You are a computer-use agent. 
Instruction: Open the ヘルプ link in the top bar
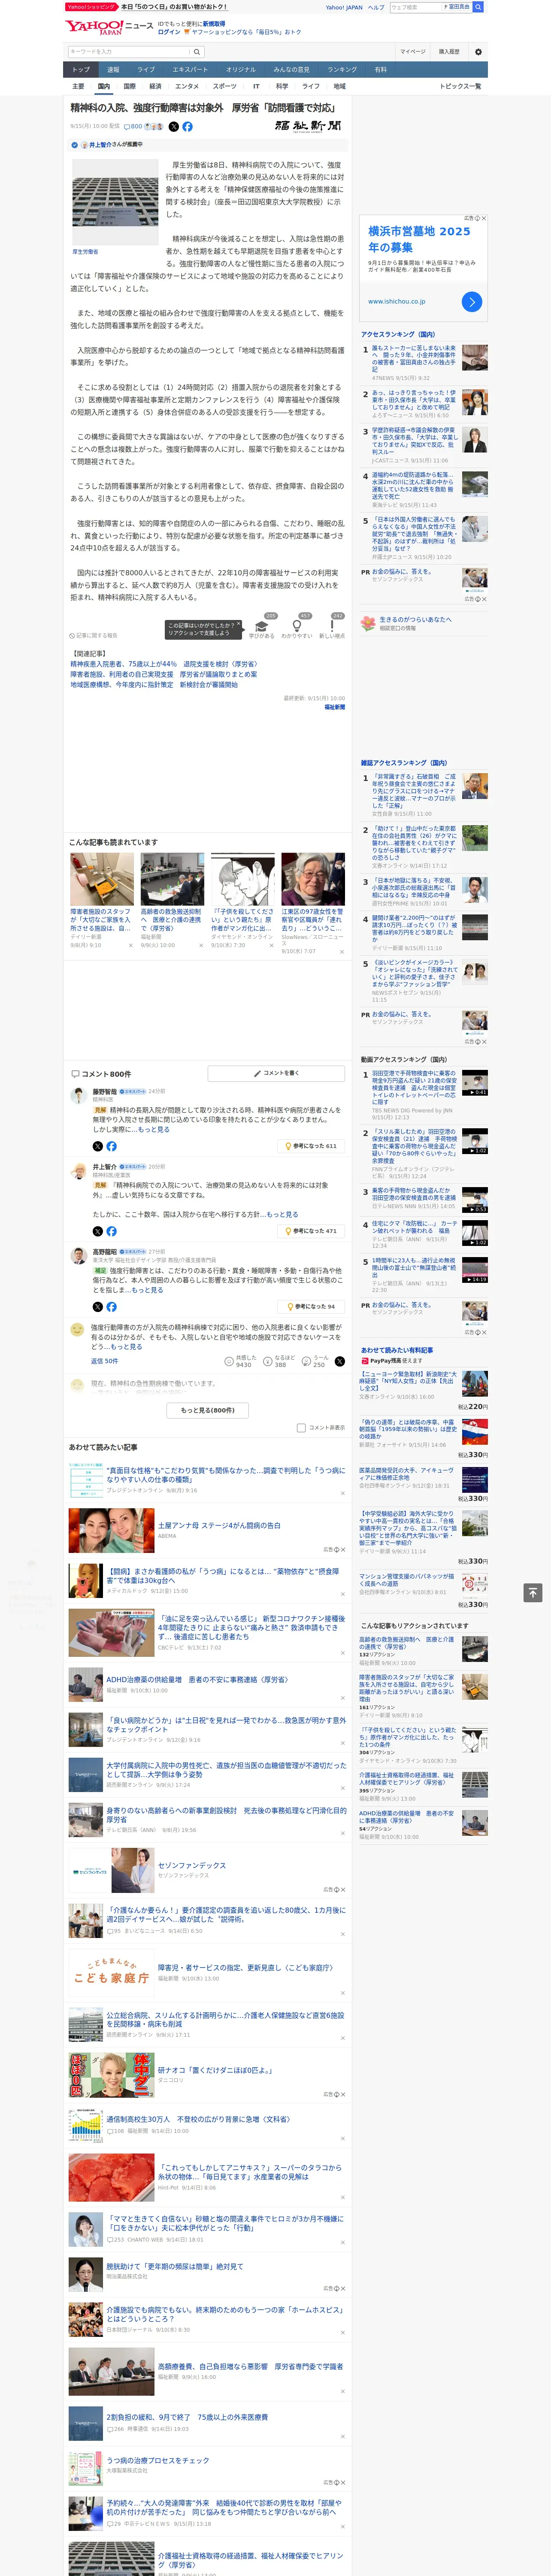pyautogui.click(x=376, y=7)
